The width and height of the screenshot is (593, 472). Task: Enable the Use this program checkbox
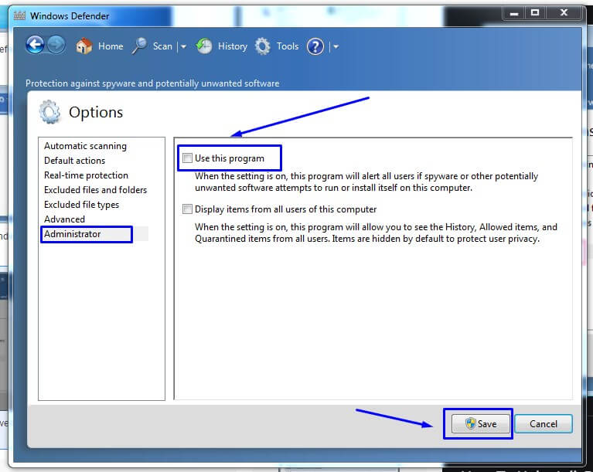coord(187,158)
